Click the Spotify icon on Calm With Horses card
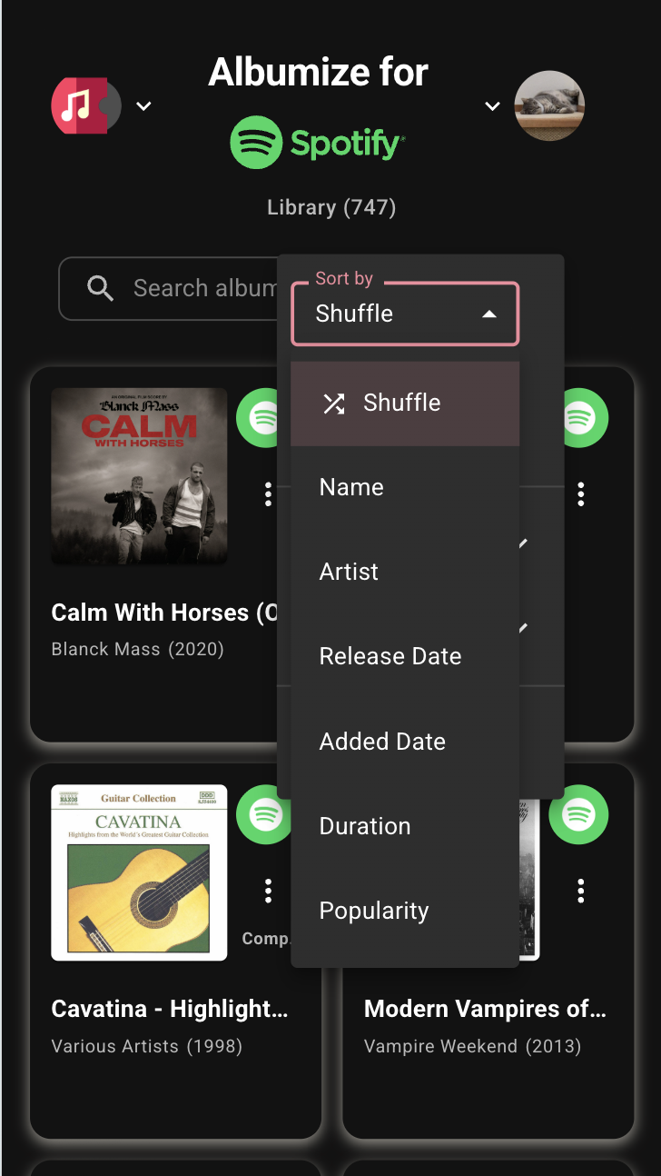 pyautogui.click(x=263, y=417)
